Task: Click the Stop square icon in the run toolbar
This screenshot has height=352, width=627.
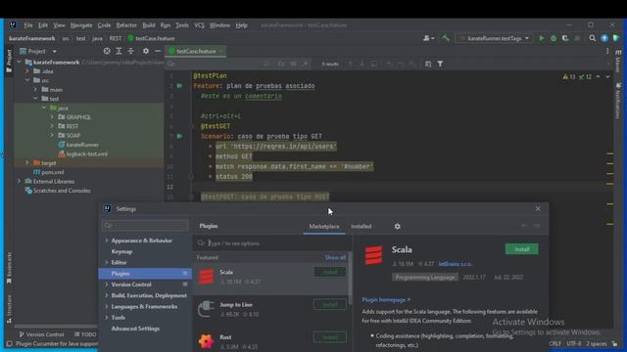Action: tap(577, 38)
